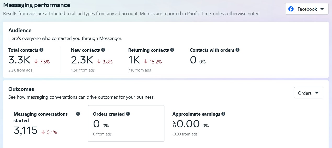Select the Orders created metric card

coord(126,123)
